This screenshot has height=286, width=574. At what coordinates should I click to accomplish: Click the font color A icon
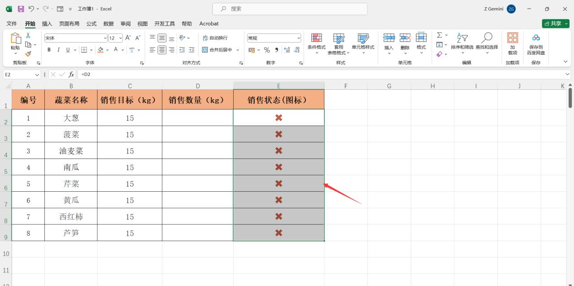click(116, 50)
